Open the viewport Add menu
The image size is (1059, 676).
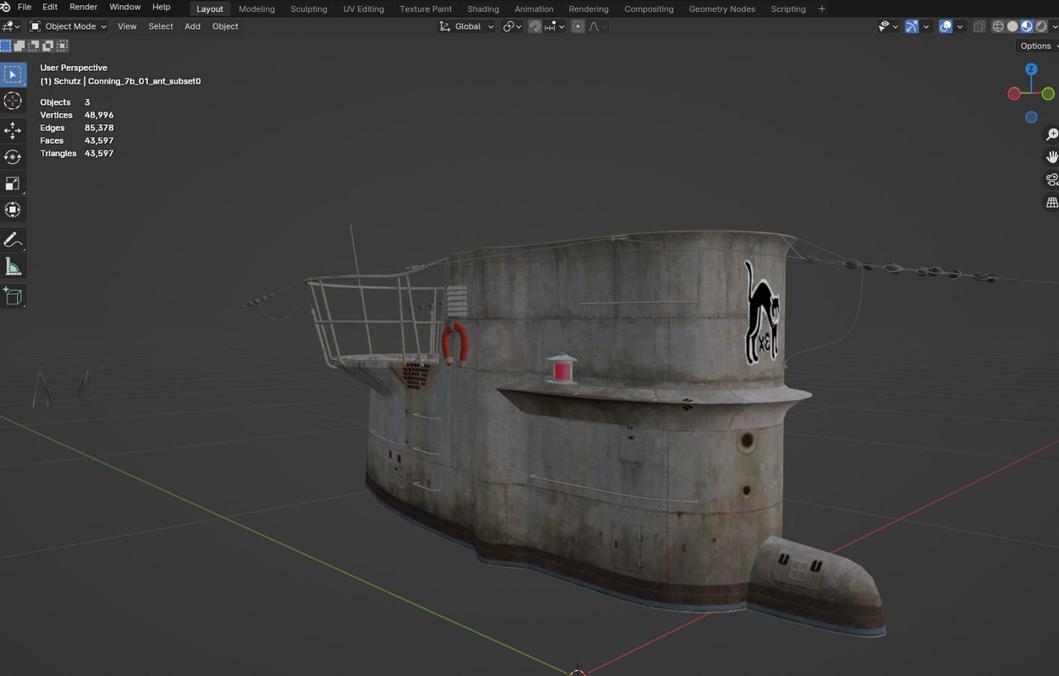tap(192, 26)
